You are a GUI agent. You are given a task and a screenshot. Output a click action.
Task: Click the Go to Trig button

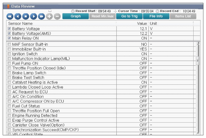[x=129, y=16]
